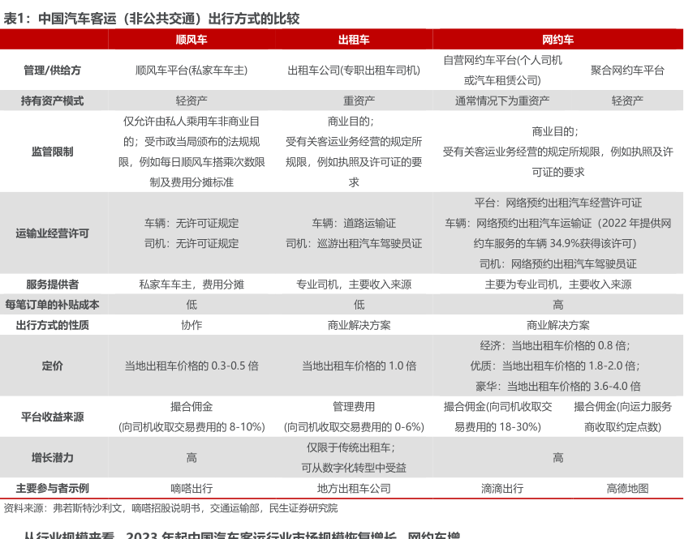Select the 监管限制 row label
This screenshot has width=697, height=539.
pos(52,152)
